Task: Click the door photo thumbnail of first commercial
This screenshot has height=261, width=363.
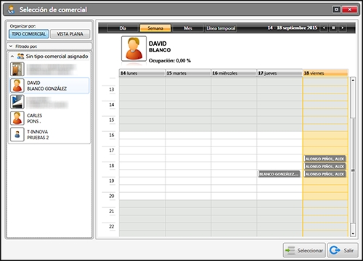Action: pyautogui.click(x=17, y=69)
